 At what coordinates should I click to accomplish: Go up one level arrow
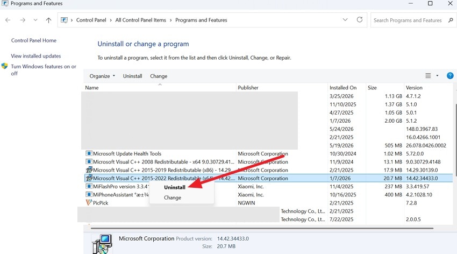[48, 20]
